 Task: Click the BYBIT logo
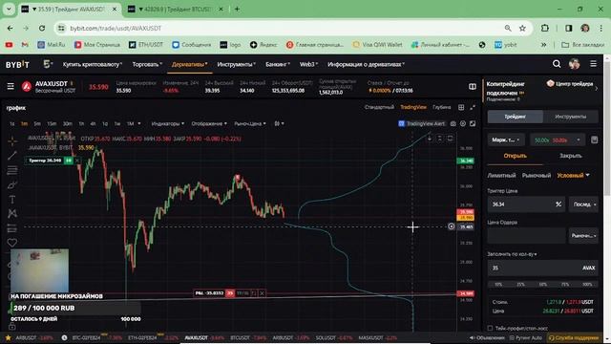pos(17,64)
